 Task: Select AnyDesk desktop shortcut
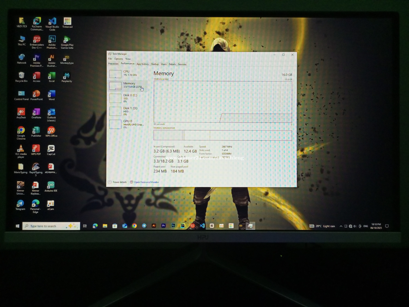(x=21, y=114)
